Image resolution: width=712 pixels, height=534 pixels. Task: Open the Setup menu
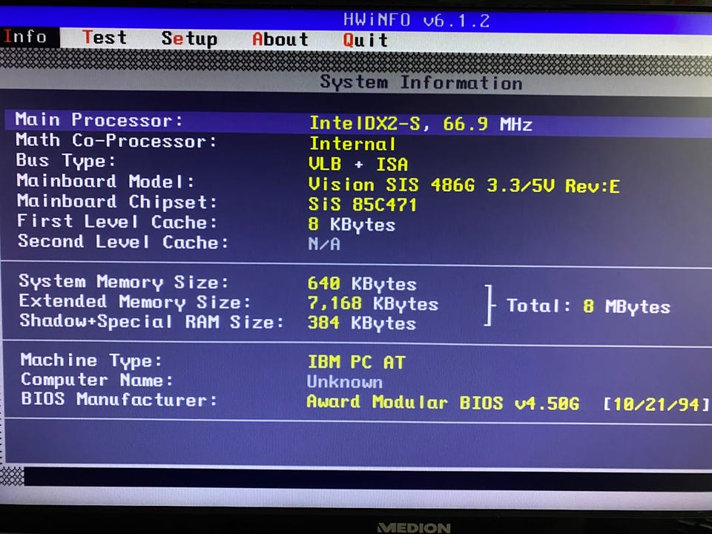click(x=189, y=39)
